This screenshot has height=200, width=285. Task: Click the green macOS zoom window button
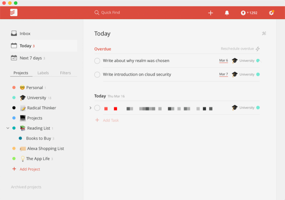click(x=16, y=3)
